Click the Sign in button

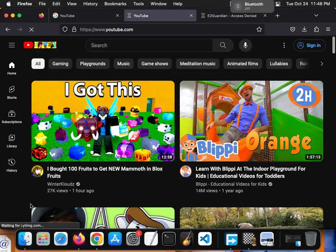click(x=309, y=45)
